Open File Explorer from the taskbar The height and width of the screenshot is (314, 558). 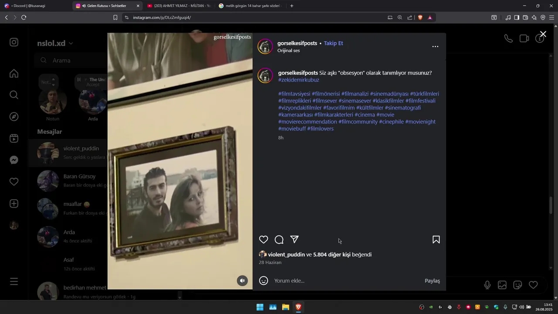286,307
